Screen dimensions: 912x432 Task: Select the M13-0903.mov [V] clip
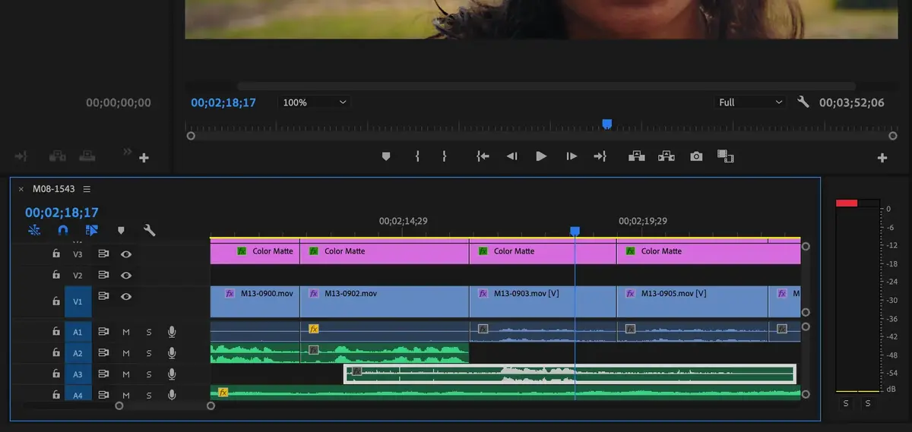[x=543, y=301]
